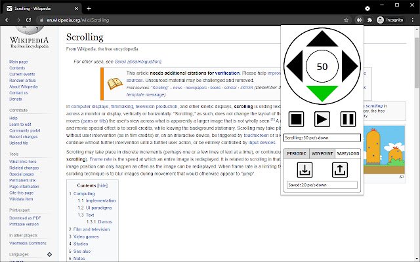
Task: Click the left arrow in scroll popup
Action: tap(295, 66)
